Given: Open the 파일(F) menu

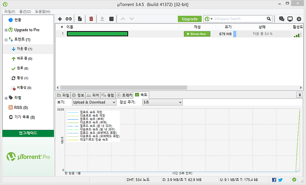Looking at the screenshot, I should click(10, 11).
